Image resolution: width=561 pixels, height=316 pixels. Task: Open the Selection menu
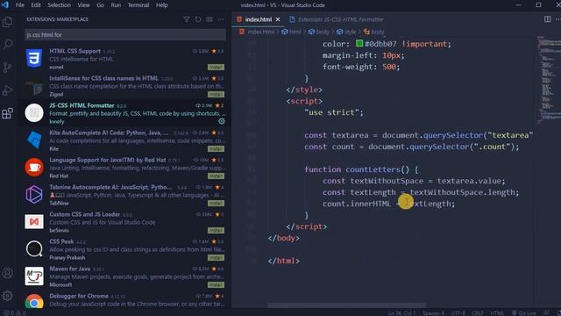coord(59,5)
